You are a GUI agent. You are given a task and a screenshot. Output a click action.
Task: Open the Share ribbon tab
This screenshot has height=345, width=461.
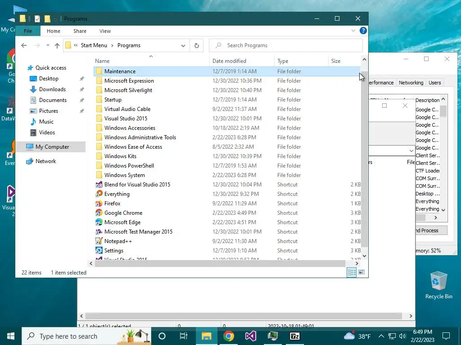point(80,31)
